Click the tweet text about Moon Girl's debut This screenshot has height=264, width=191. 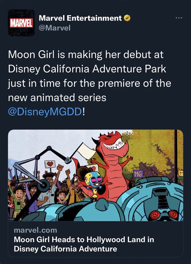89,76
